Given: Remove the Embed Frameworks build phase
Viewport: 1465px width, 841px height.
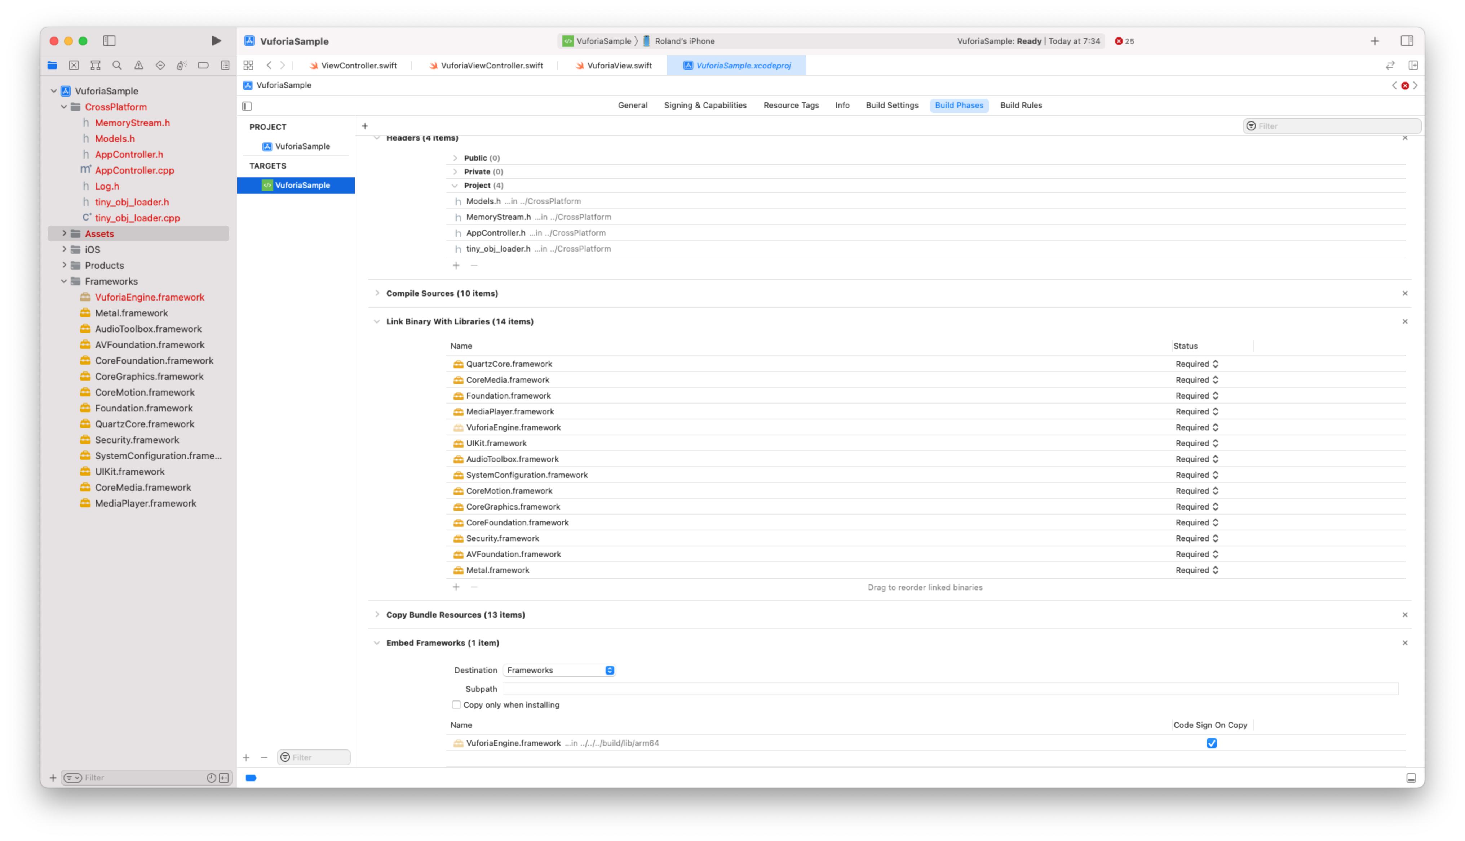Looking at the screenshot, I should click(1404, 643).
